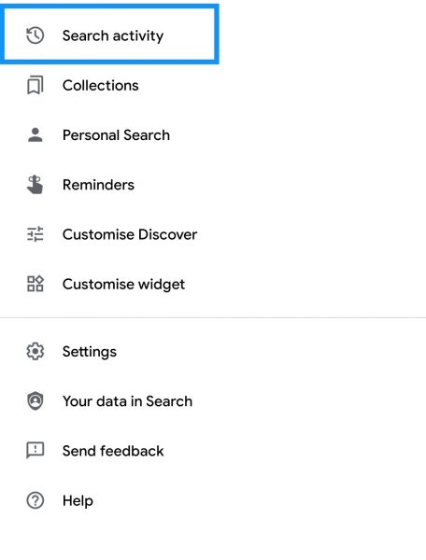
Task: Click the shield icon for Your data
Action: [x=35, y=401]
